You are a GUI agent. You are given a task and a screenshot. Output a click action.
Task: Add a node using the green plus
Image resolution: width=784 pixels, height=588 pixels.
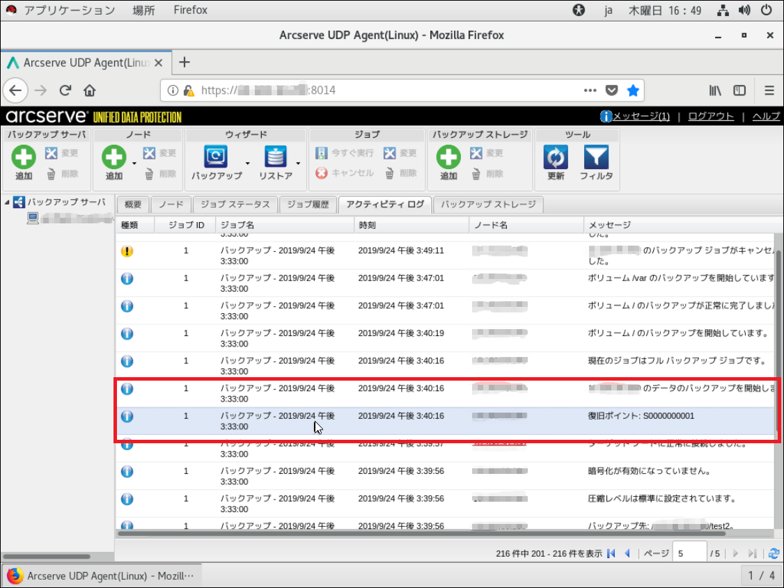tap(114, 162)
